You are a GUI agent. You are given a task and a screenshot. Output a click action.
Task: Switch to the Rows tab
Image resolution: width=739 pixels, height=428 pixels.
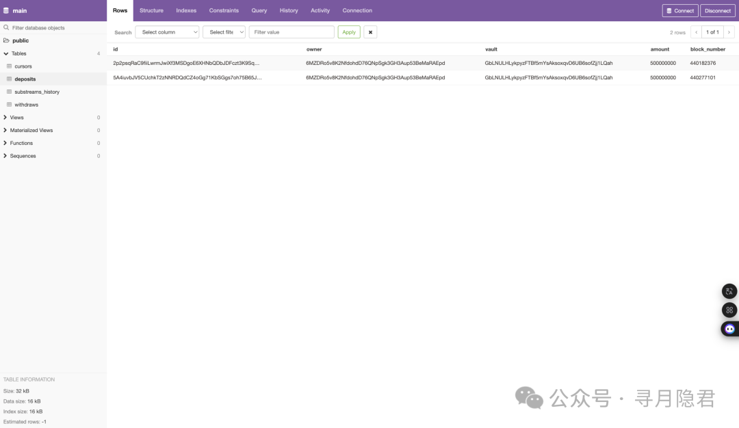120,10
